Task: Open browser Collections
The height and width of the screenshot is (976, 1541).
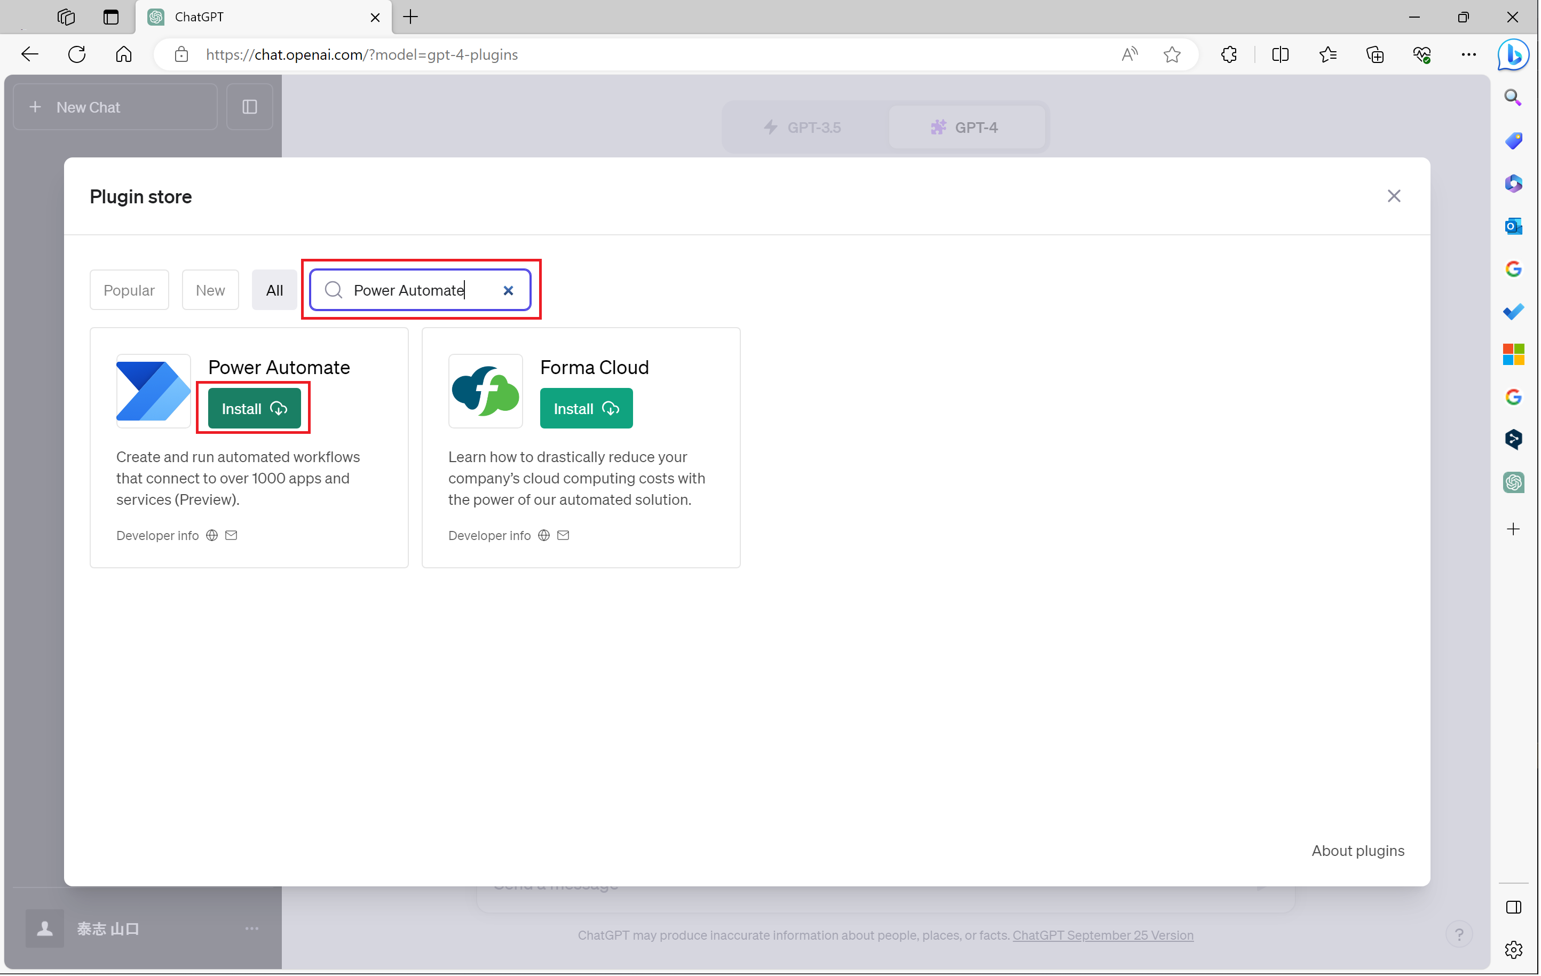Action: pos(1374,54)
